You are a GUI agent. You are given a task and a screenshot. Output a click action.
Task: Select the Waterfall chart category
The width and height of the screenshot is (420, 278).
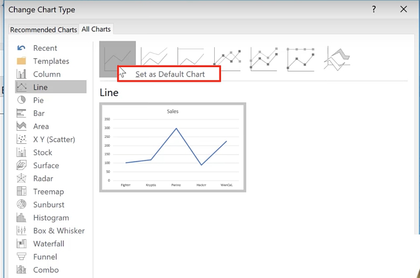coord(49,244)
